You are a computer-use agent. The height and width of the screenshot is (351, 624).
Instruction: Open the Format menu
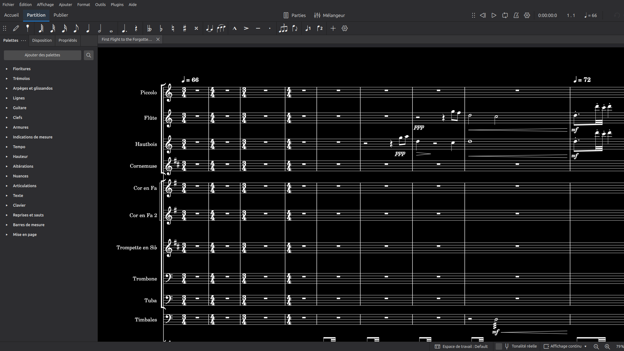[x=84, y=5]
